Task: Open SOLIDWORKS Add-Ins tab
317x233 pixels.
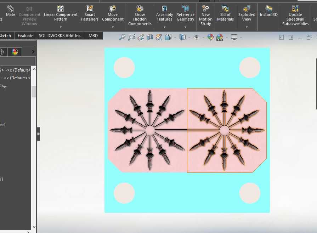Action: [60, 36]
